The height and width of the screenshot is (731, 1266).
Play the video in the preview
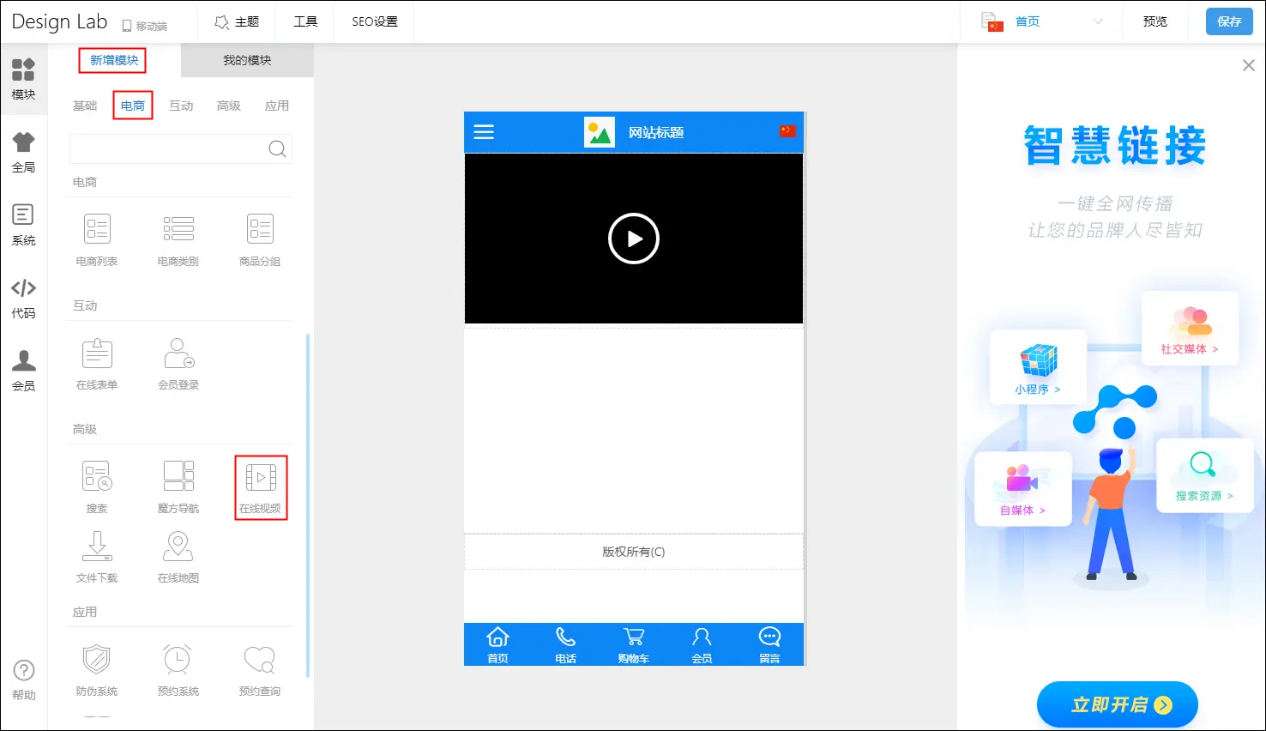(x=633, y=239)
